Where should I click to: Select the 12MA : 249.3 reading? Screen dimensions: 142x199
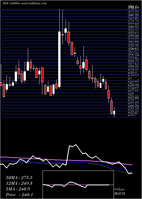19,183
